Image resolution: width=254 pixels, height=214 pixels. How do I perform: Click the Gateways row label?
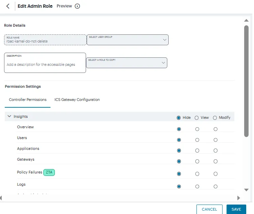[x=26, y=159]
